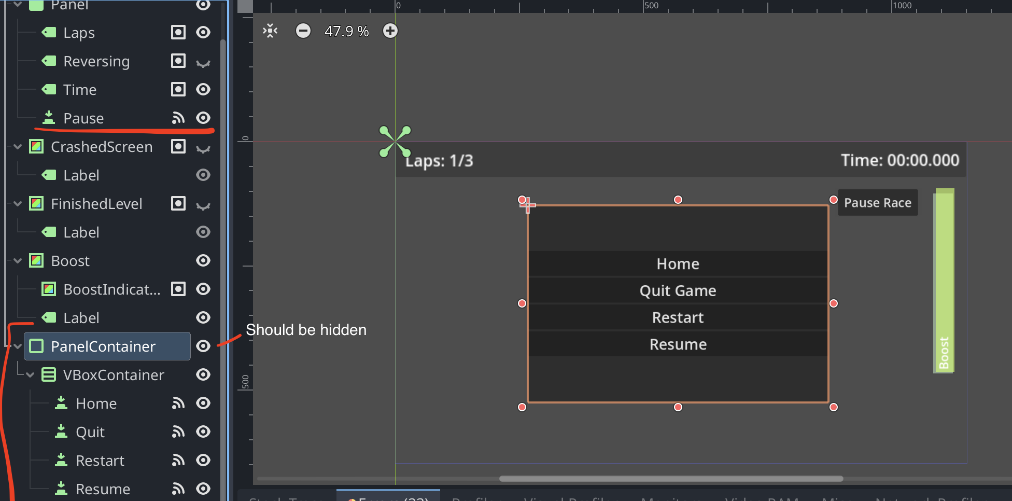The height and width of the screenshot is (501, 1012).
Task: Collapse the CrashedScreen node
Action: (18, 147)
